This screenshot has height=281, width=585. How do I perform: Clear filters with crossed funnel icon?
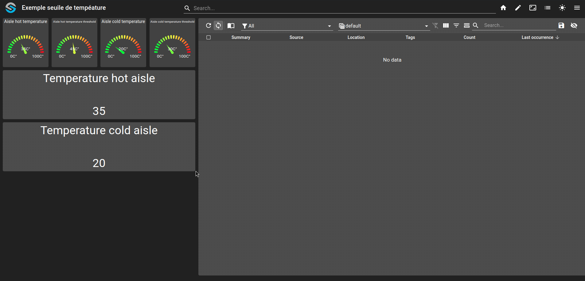click(435, 25)
